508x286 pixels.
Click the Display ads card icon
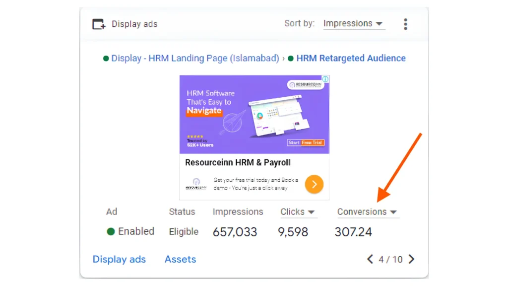99,24
